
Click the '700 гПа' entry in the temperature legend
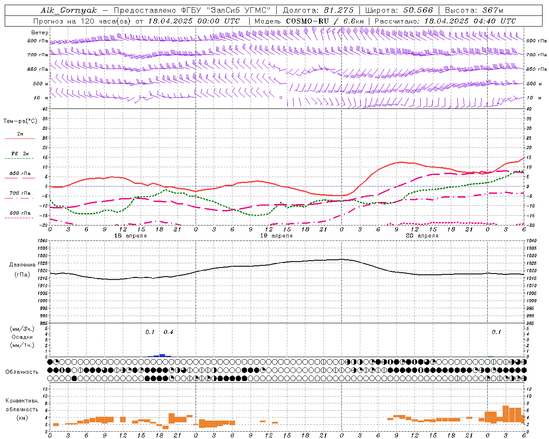click(20, 193)
